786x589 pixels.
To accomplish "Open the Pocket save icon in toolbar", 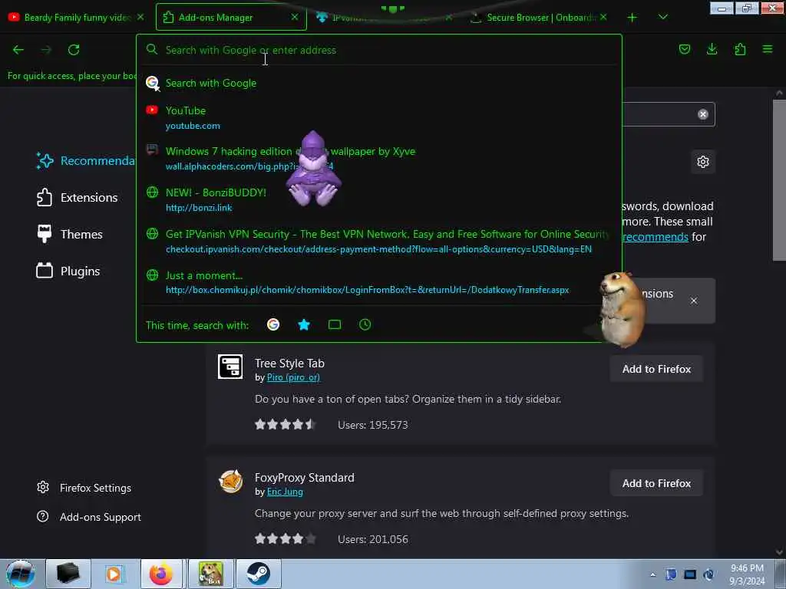I will [x=684, y=49].
